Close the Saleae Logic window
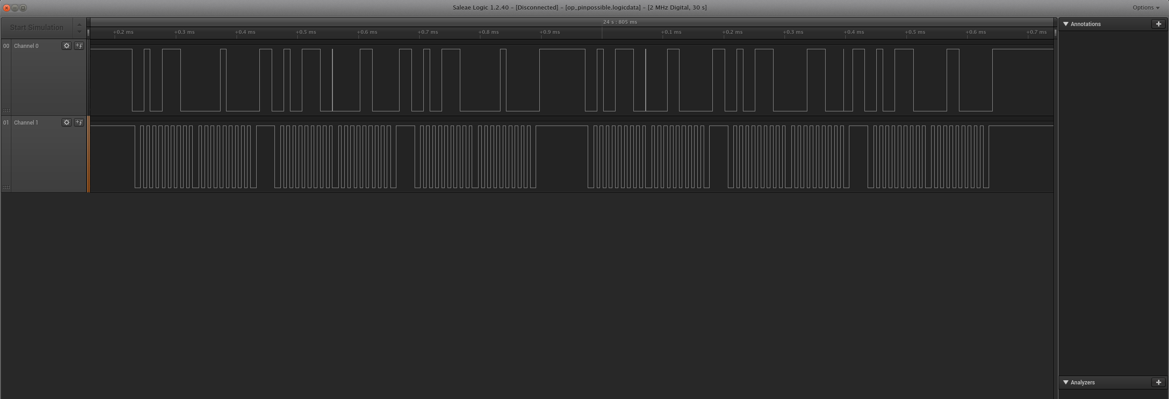The width and height of the screenshot is (1169, 399). click(x=6, y=8)
